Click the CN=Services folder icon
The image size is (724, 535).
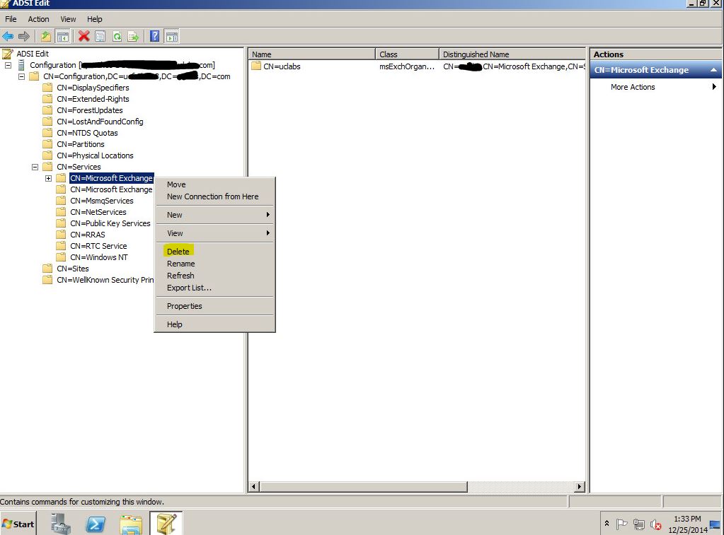pos(47,167)
